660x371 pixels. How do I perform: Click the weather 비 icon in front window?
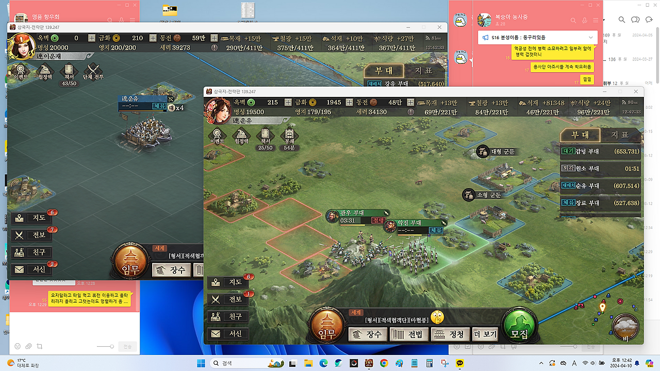626,327
